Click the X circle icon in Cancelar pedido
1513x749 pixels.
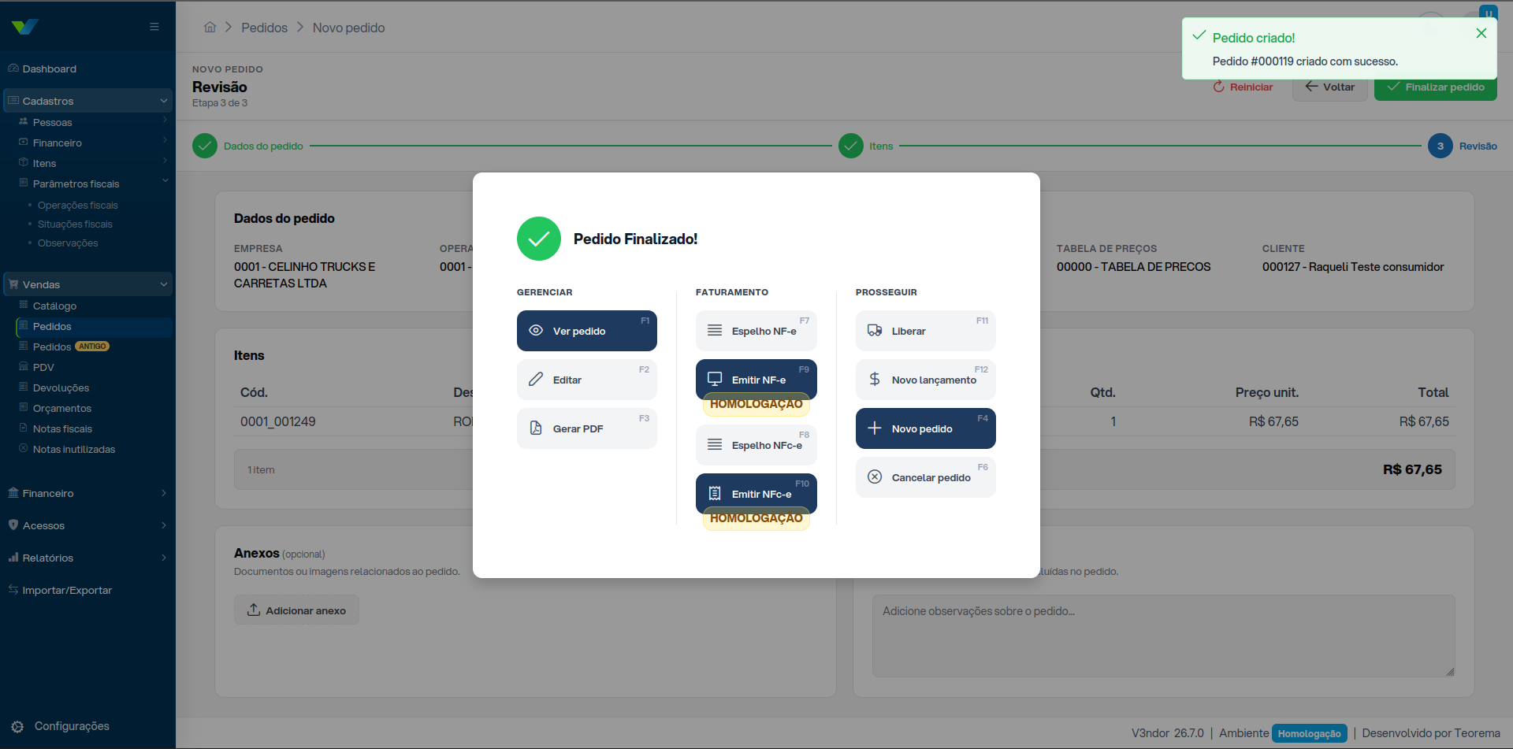coord(875,477)
